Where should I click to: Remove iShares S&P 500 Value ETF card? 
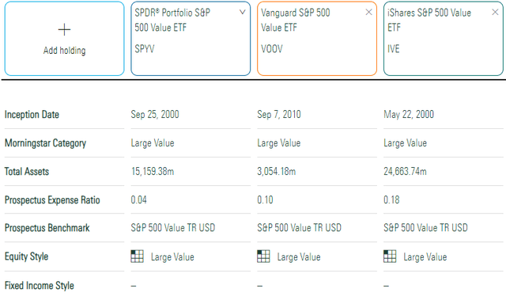495,13
